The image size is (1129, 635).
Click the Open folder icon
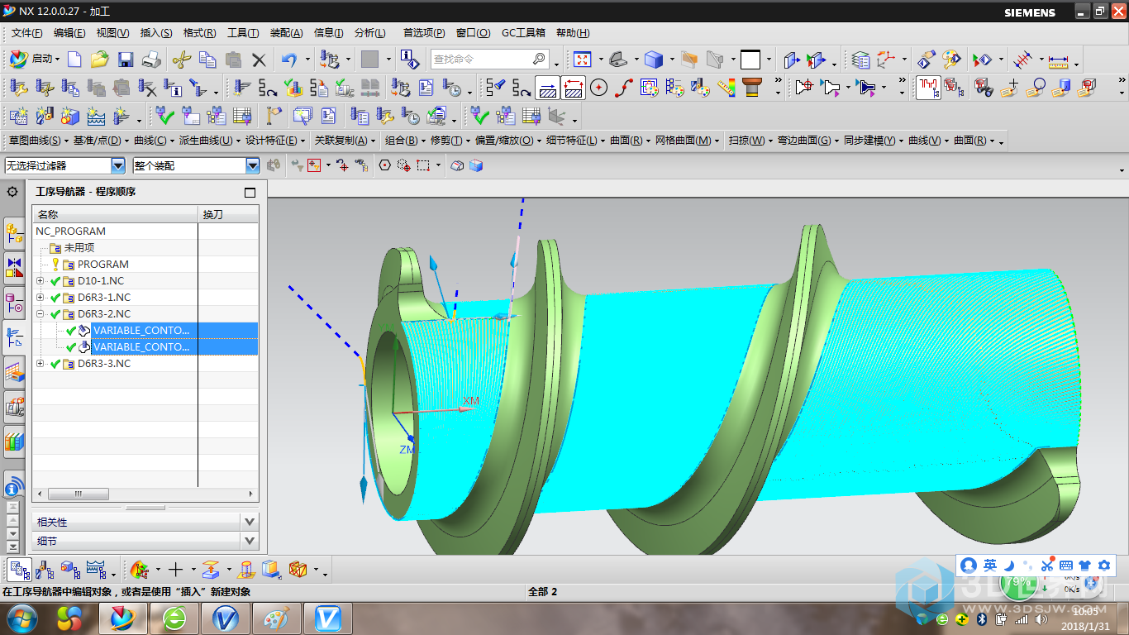click(x=100, y=60)
